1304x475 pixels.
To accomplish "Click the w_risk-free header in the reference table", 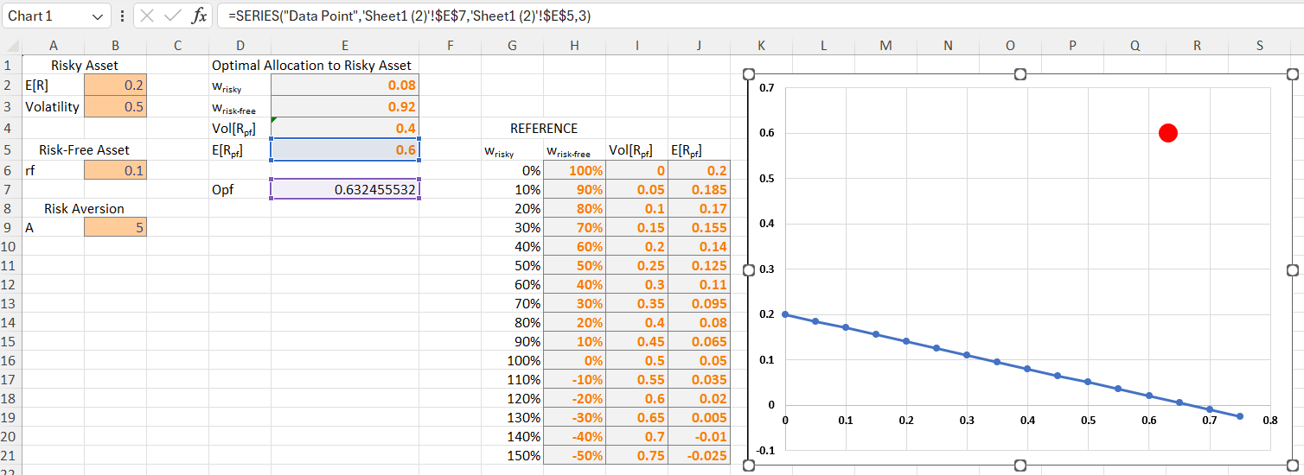I will (x=574, y=151).
